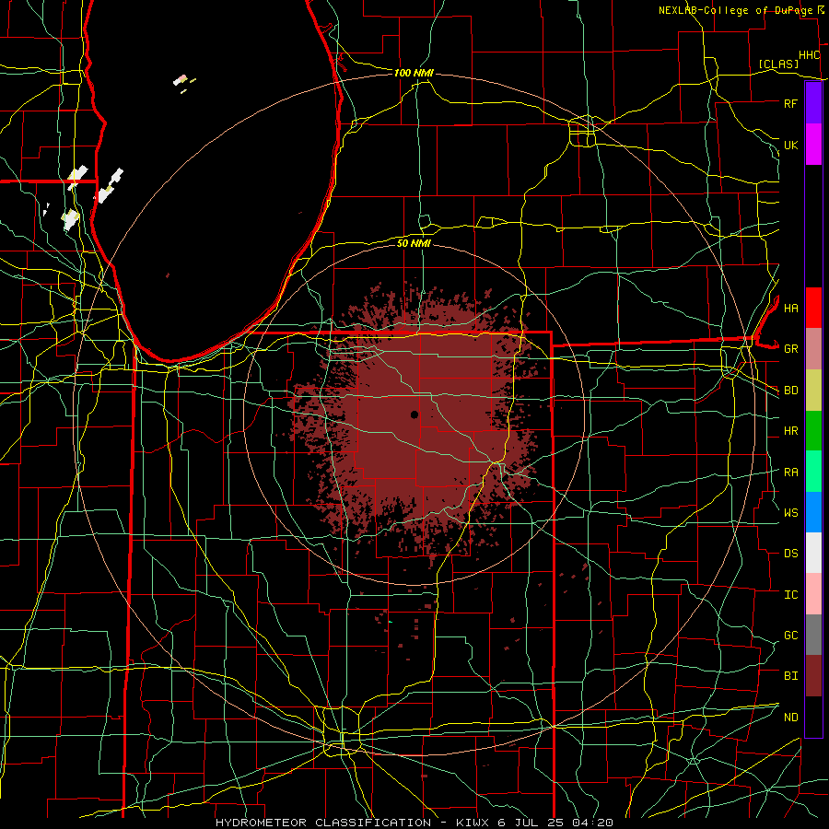Click the 50 NMI range ring label
The width and height of the screenshot is (829, 829).
[414, 243]
